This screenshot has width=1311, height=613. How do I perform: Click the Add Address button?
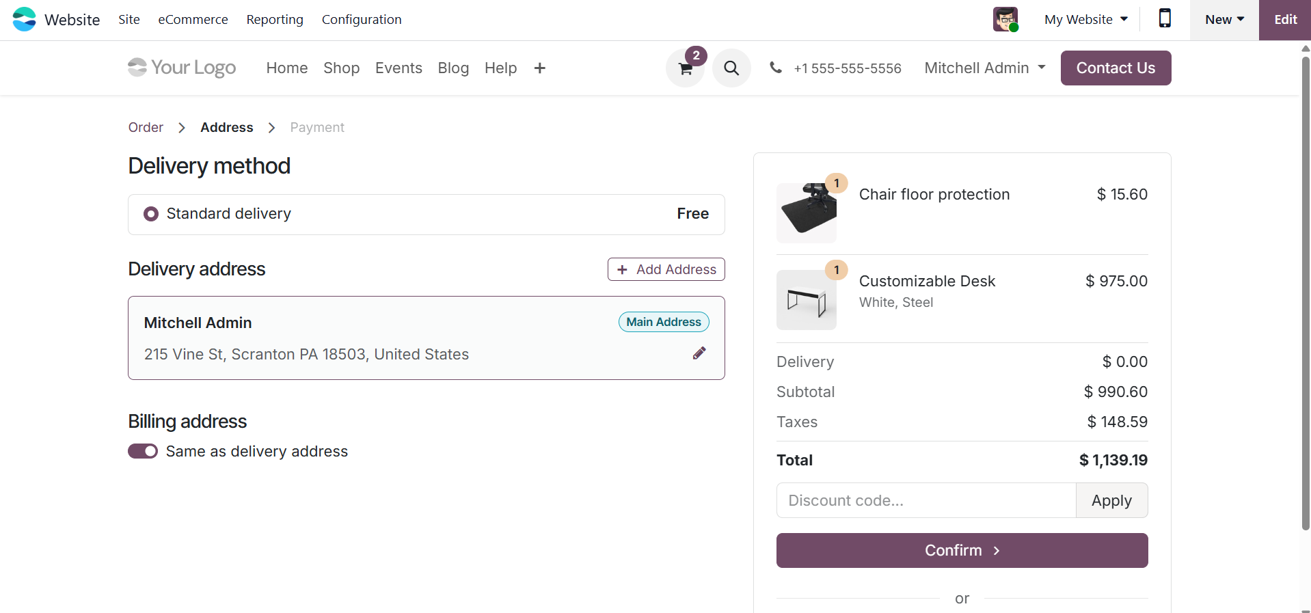click(x=666, y=269)
